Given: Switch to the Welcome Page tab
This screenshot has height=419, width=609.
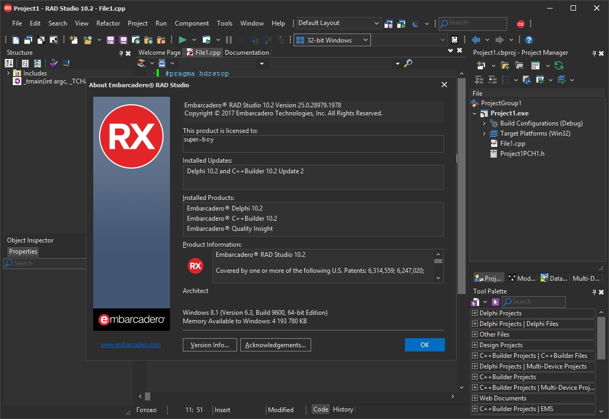Looking at the screenshot, I should [x=160, y=52].
